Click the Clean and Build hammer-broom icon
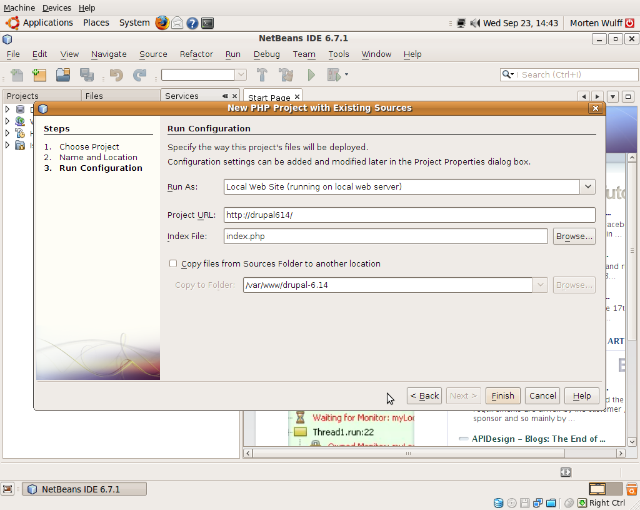The image size is (640, 510). [x=286, y=75]
